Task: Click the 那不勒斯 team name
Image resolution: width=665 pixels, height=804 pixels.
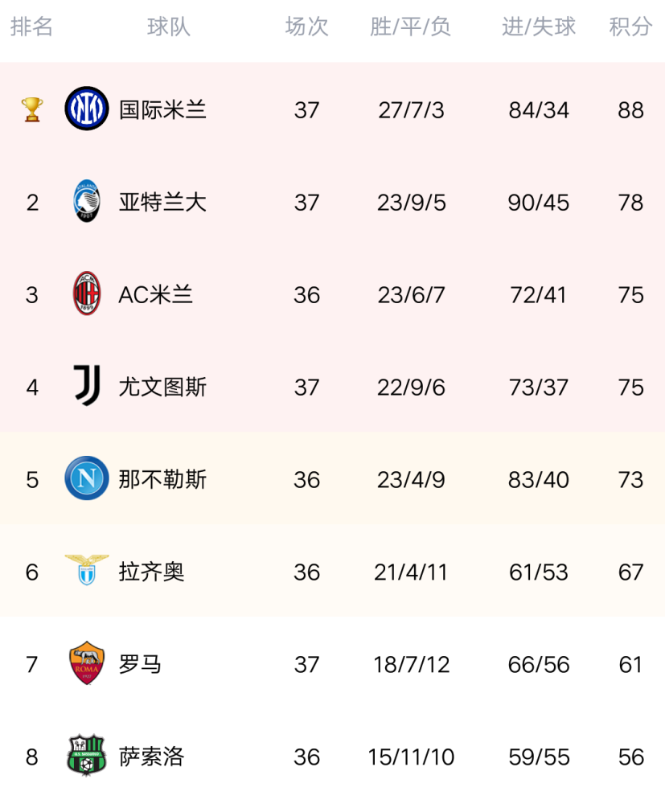Action: [162, 479]
